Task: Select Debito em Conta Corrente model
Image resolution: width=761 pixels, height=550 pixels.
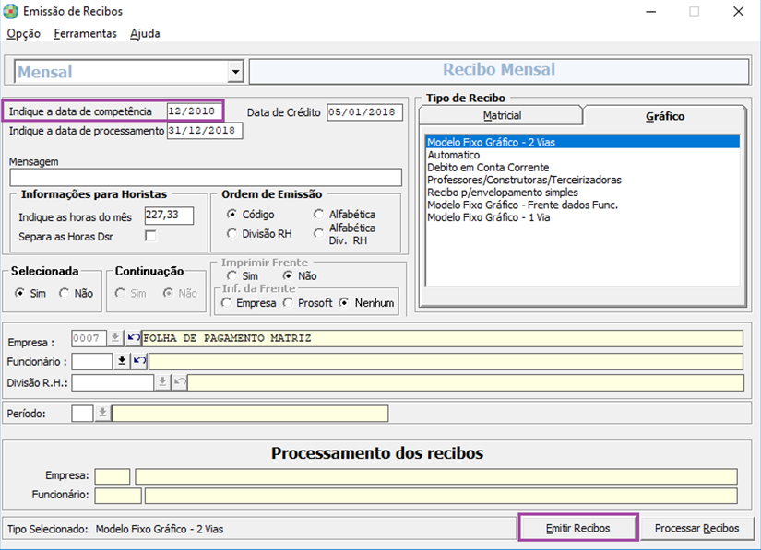Action: tap(583, 167)
